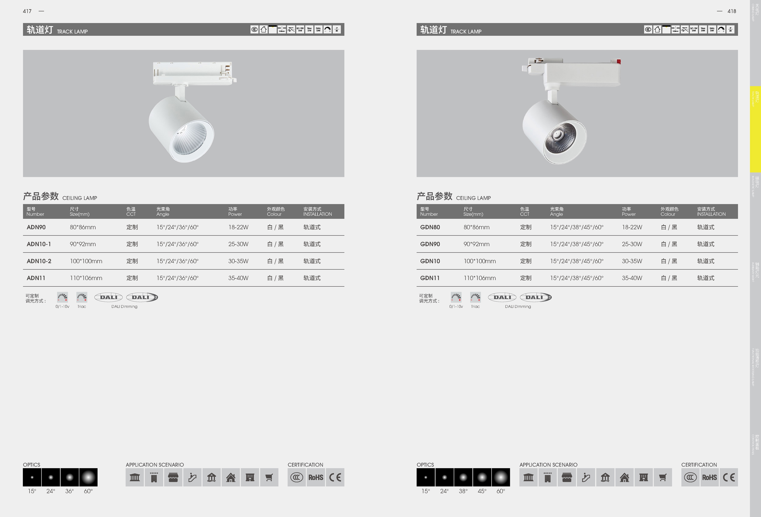The image size is (761, 517).
Task: Click the escalator scenario icon, right page
Action: pyautogui.click(x=586, y=477)
